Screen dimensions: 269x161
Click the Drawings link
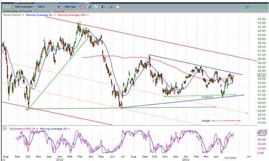click(x=59, y=11)
